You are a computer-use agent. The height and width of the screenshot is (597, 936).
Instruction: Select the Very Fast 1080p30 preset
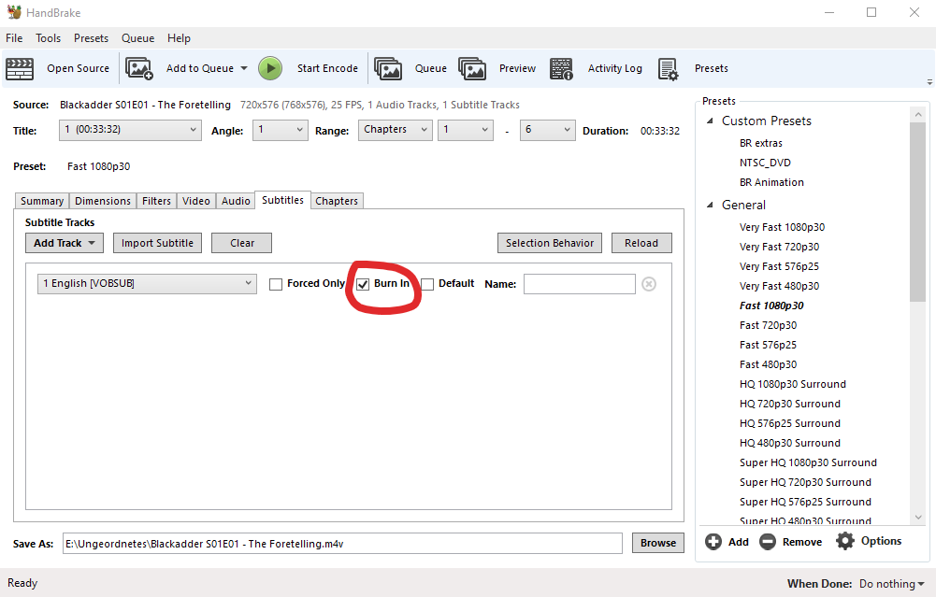pos(782,227)
